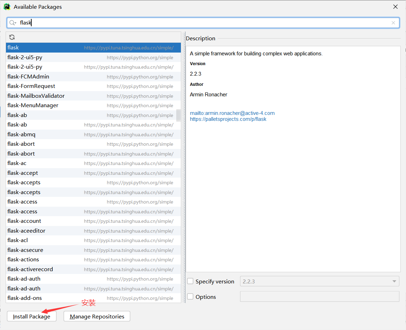Select the flask-MailboxValidator package

(x=93, y=96)
